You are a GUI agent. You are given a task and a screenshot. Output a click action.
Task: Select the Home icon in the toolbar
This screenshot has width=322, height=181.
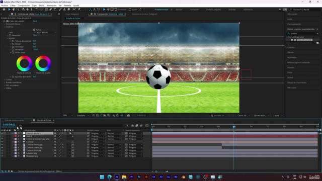[4, 10]
